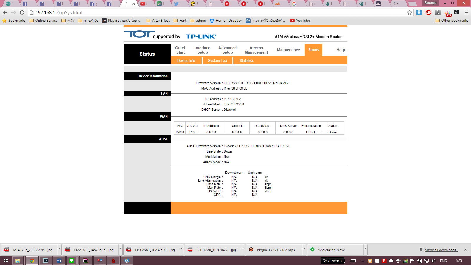471x265 pixels.
Task: Click the MAC address f4:ec:38:df:09:dc
Action: click(x=235, y=88)
